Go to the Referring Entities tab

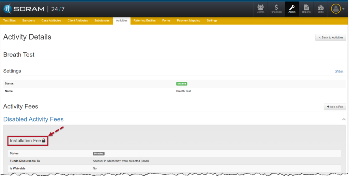point(145,20)
